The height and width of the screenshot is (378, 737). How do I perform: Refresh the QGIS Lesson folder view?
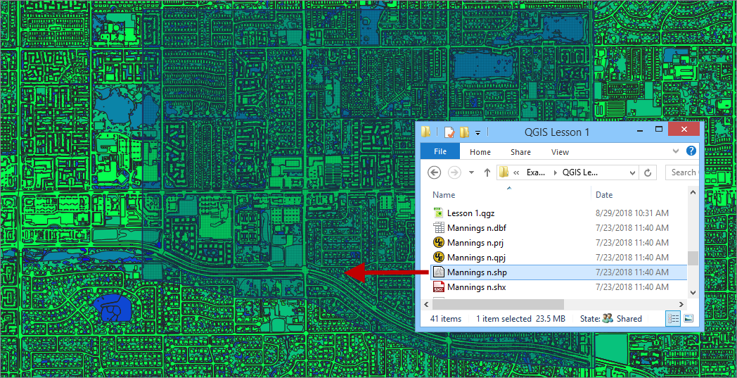(x=648, y=172)
